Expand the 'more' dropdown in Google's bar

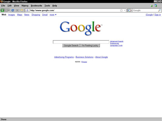(53, 15)
